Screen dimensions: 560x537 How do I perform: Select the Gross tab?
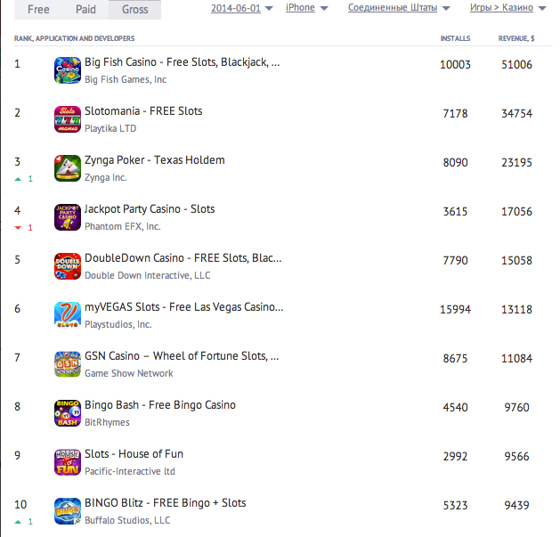click(x=134, y=9)
